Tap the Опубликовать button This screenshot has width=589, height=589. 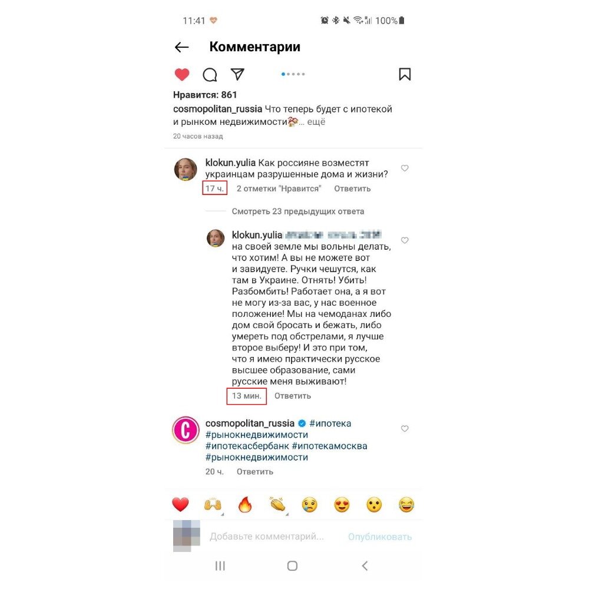pyautogui.click(x=380, y=537)
